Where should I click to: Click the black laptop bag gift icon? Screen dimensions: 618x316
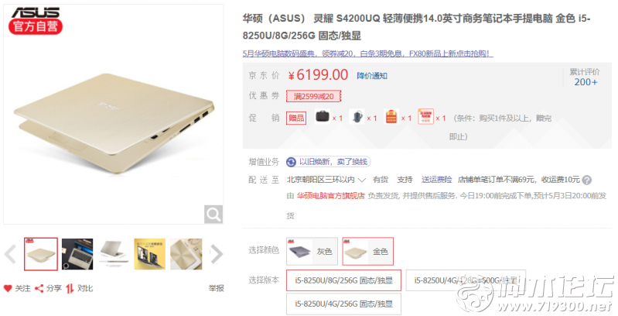click(x=322, y=117)
